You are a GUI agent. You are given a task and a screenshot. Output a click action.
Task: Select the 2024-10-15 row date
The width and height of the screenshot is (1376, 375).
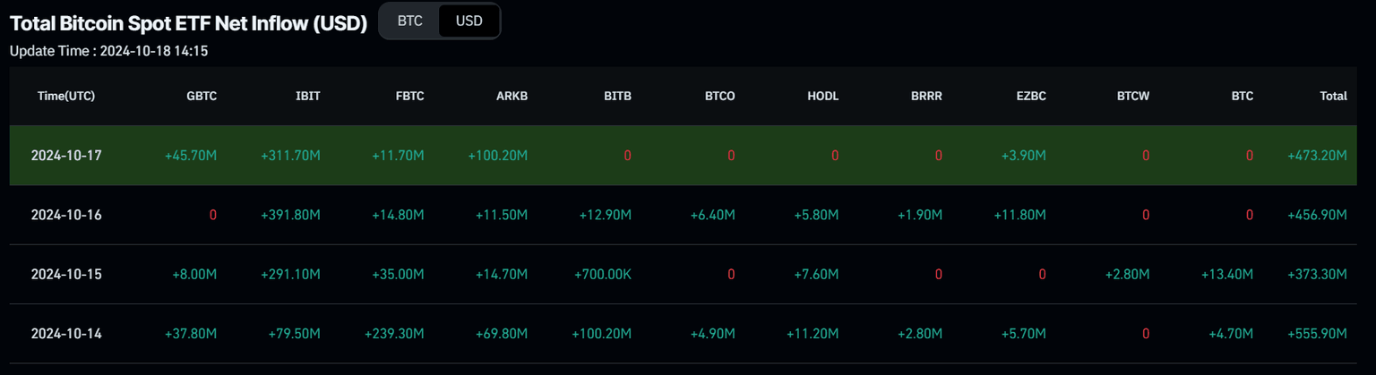66,274
